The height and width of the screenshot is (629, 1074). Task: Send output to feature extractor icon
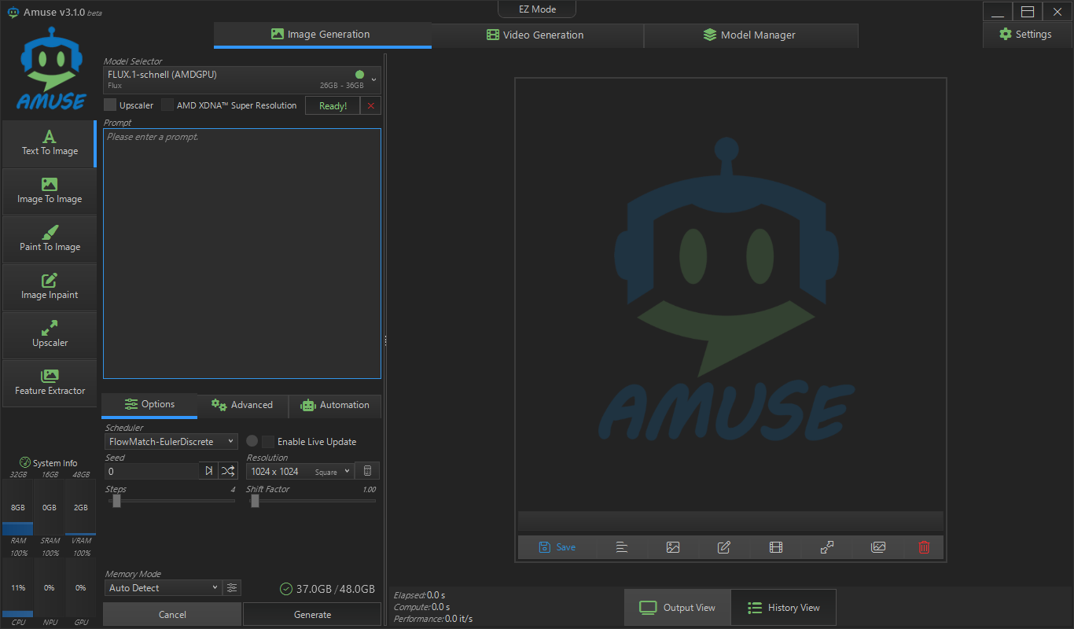tap(878, 547)
